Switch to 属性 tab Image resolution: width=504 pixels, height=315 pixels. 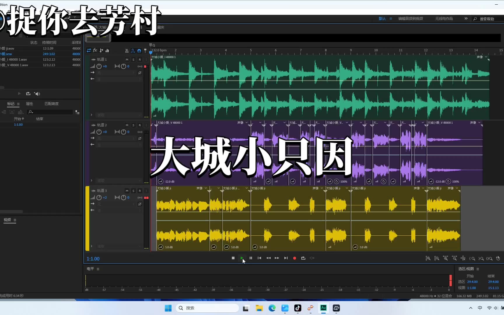pos(29,104)
